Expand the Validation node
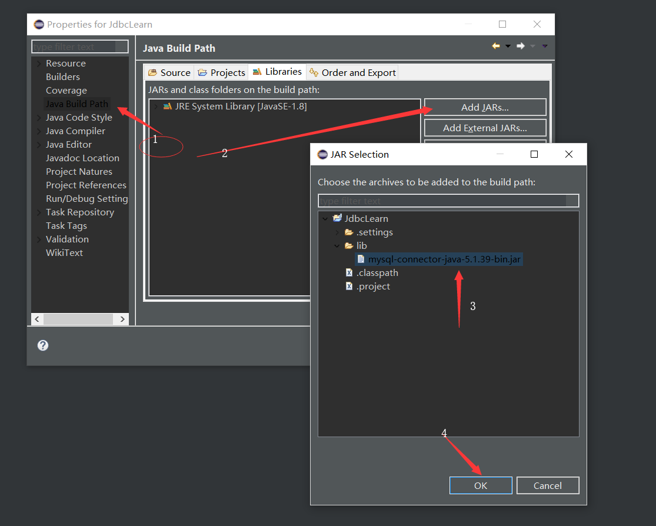The image size is (656, 526). pos(39,239)
